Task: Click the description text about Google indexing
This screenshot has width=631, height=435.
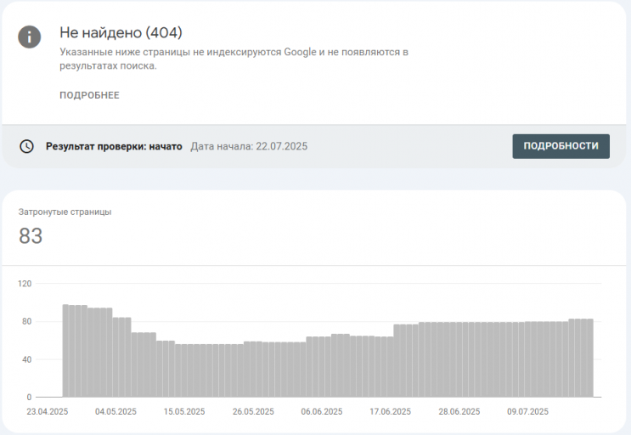Action: coord(234,59)
